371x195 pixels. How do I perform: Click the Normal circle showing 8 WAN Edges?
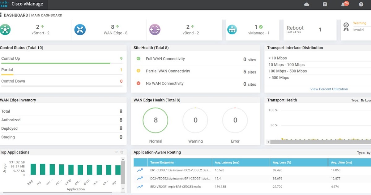156,120
